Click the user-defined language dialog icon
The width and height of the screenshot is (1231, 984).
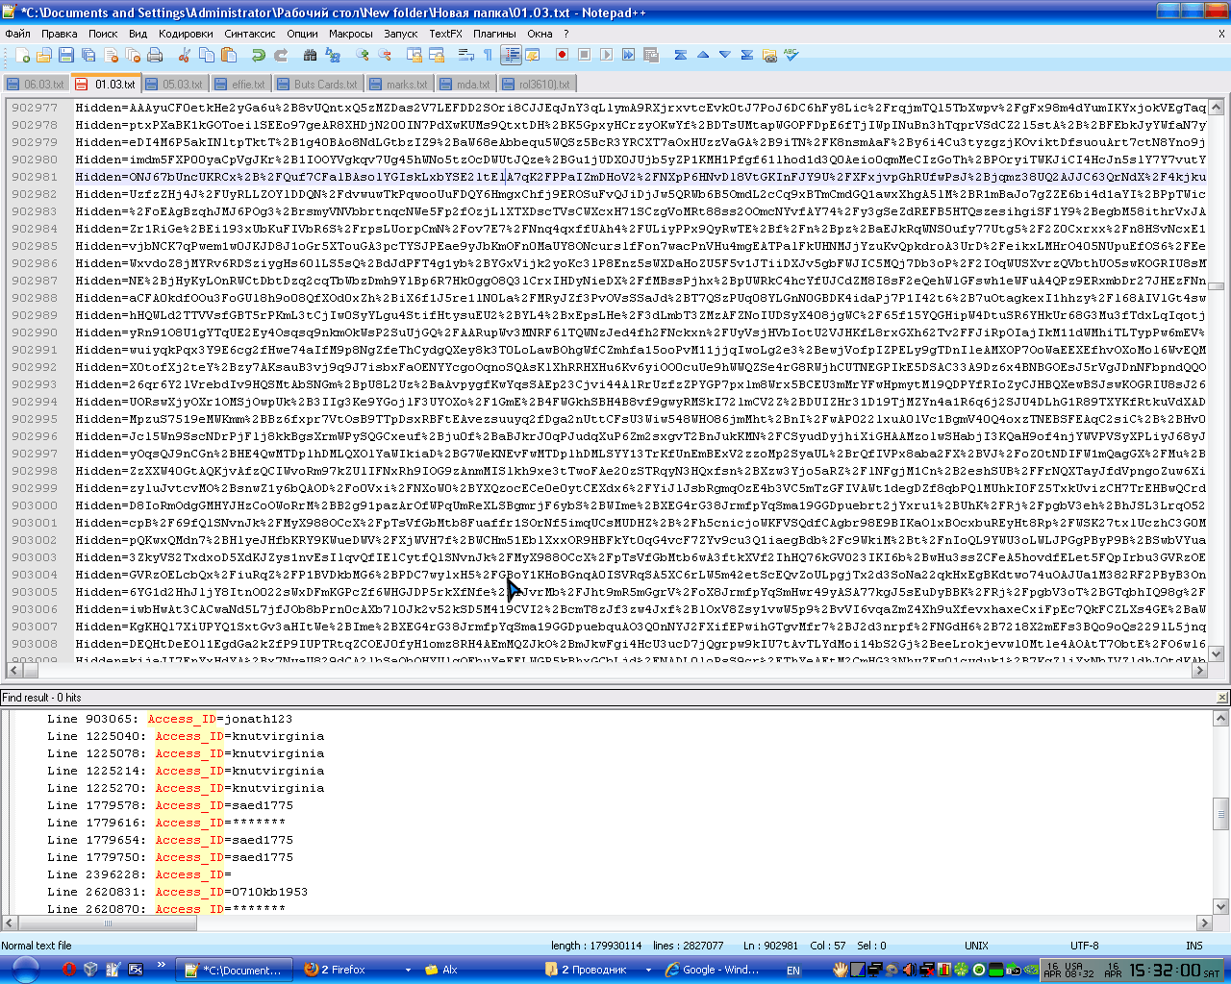point(532,55)
